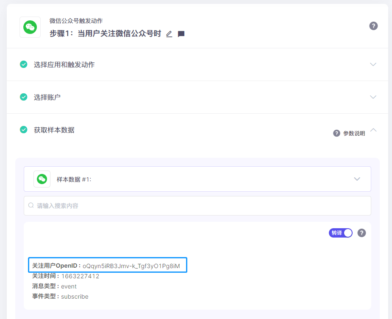
Task: Click the green checkmark beside 获取样本数据
Action: coord(24,130)
